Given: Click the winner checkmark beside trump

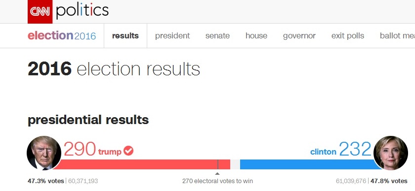Looking at the screenshot, I should 128,151.
